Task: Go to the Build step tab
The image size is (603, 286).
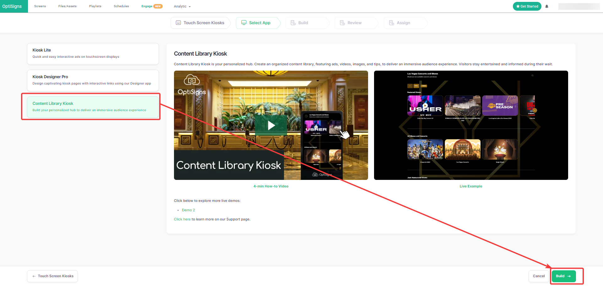Action: 307,23
